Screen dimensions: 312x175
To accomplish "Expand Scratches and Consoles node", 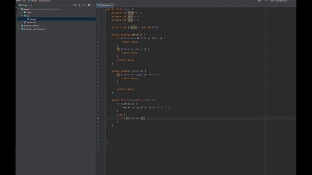I will (x=19, y=29).
